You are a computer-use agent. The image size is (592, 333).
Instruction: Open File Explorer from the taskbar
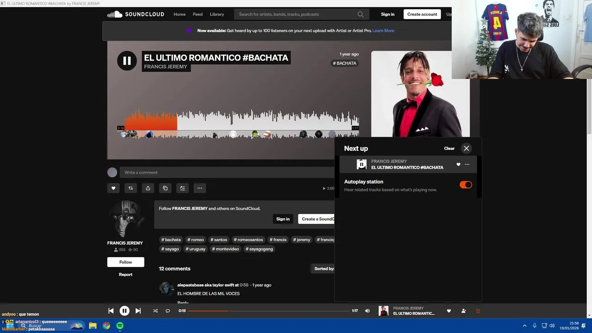92,326
